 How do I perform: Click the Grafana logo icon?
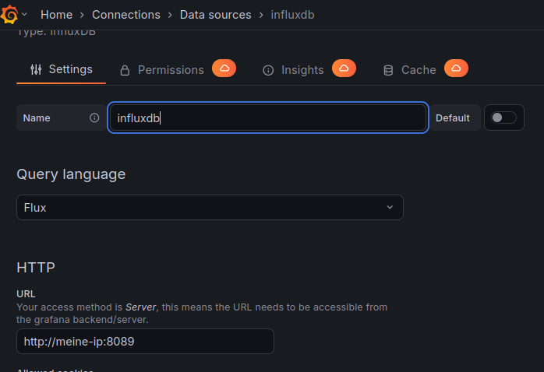[x=10, y=14]
